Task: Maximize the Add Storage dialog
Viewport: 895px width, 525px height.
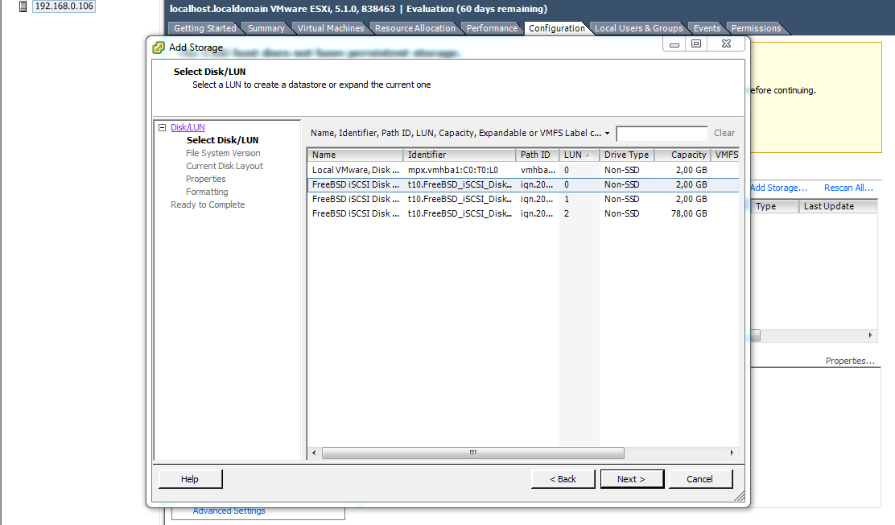Action: click(696, 44)
